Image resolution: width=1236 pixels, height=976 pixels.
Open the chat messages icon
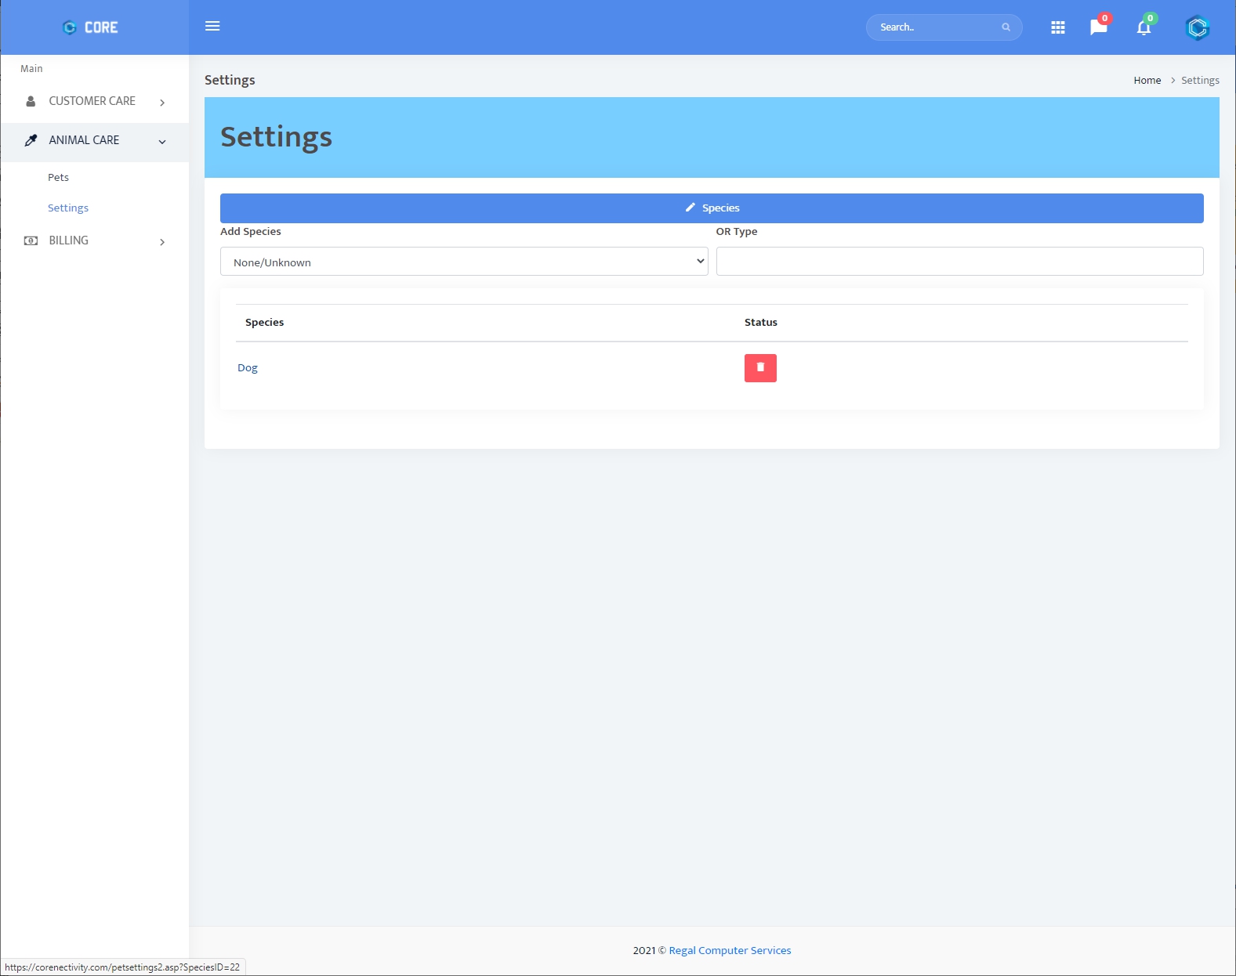[x=1098, y=27]
